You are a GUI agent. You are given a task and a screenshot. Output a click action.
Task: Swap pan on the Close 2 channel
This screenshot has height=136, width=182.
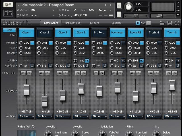pos(51,66)
